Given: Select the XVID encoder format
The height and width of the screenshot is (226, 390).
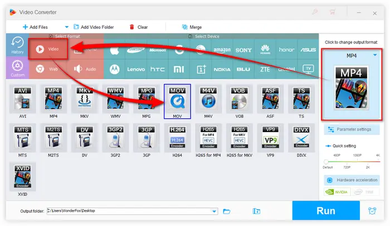Looking at the screenshot, I should (x=23, y=177).
